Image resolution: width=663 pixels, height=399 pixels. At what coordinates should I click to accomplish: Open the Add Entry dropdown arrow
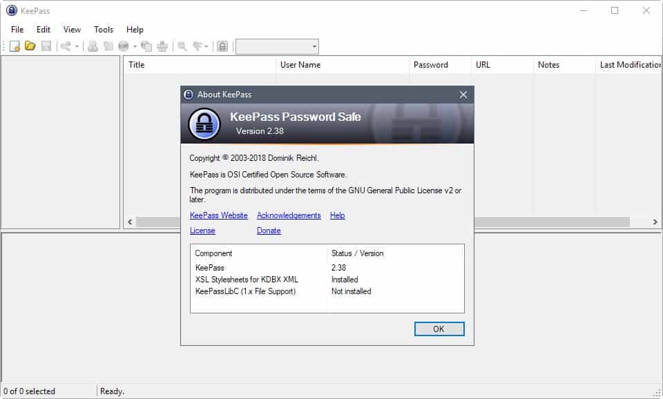pos(77,46)
